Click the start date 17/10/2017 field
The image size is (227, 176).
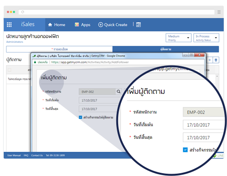(99, 100)
